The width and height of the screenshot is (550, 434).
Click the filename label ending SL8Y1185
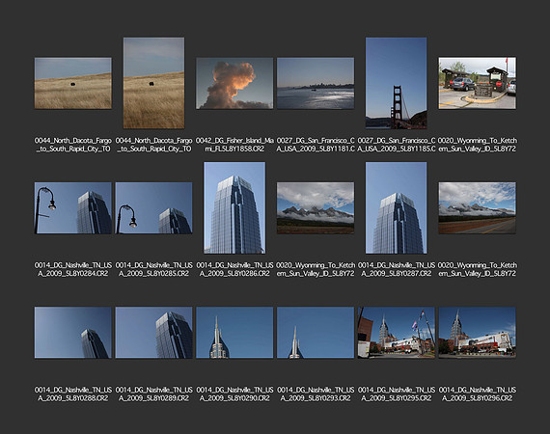pos(396,145)
